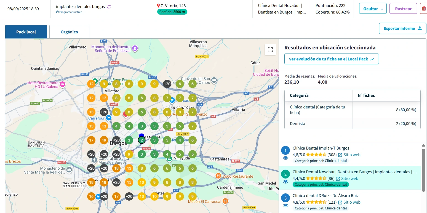Click the rank 3 badge for Clínica dental DRuiz
The height and width of the screenshot is (213, 427).
click(285, 198)
